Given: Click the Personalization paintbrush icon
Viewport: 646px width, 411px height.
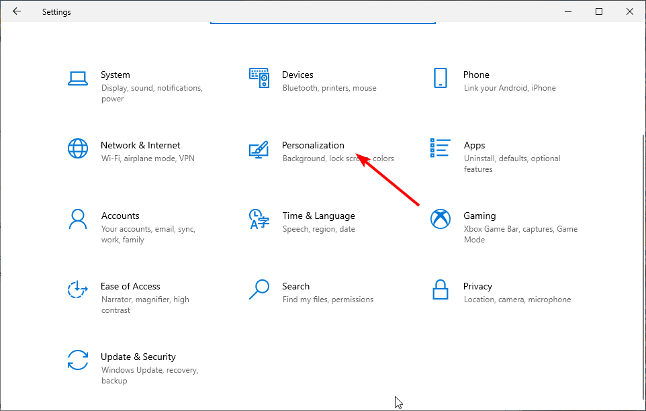Looking at the screenshot, I should (259, 148).
